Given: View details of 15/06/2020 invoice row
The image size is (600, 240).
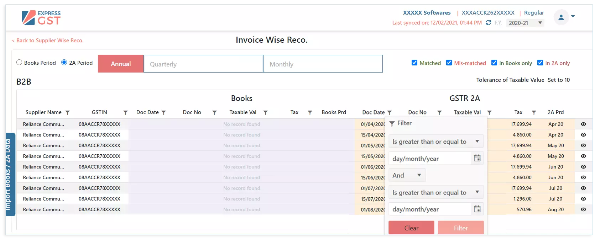Looking at the screenshot, I should point(583,177).
